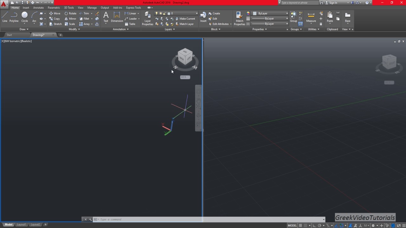The height and width of the screenshot is (228, 406).
Task: Select the Dimension tool
Action: 117,17
